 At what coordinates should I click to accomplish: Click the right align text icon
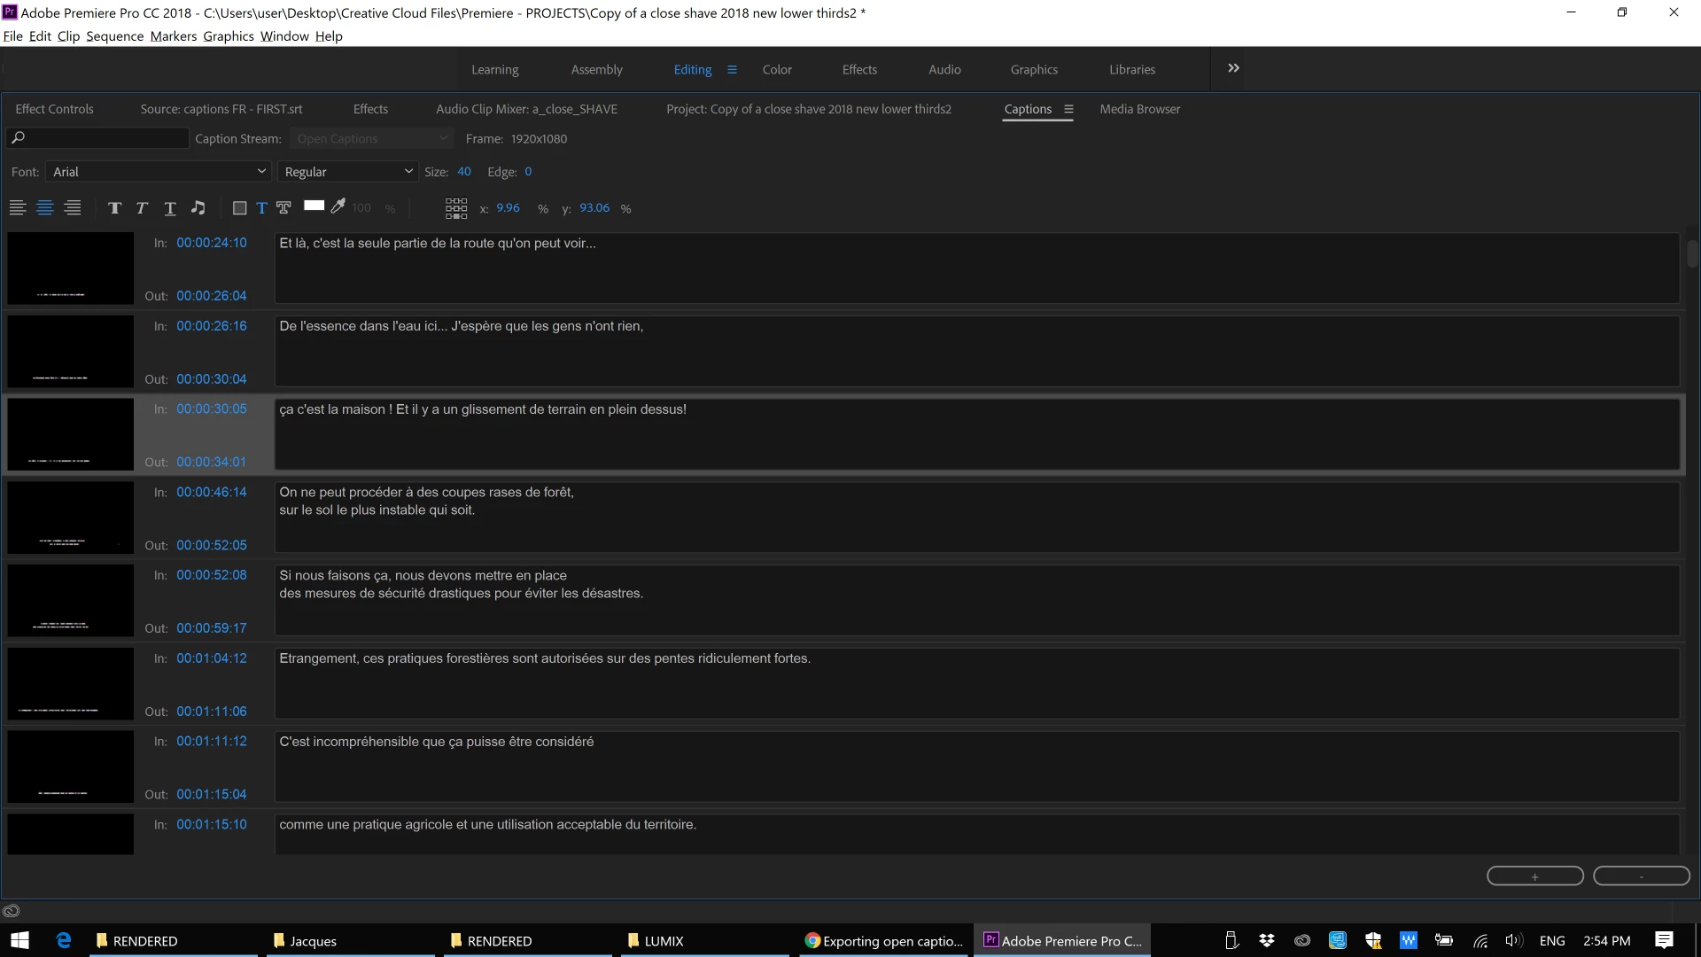coord(73,207)
